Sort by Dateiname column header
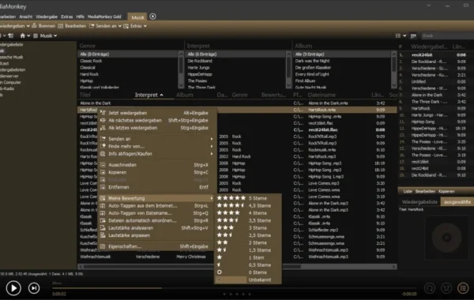 coord(322,95)
